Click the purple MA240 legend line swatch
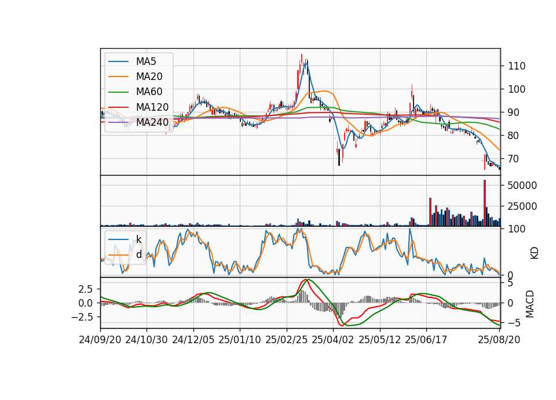 (118, 122)
